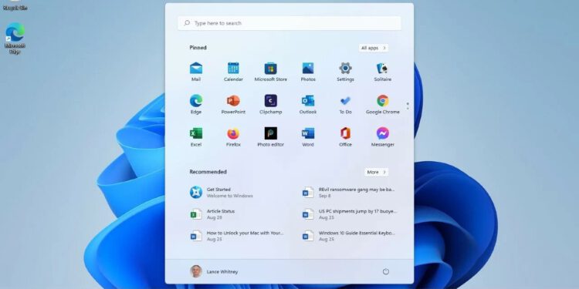Image resolution: width=579 pixels, height=289 pixels.
Task: Open How to Unlock your Mac document
Action: [237, 236]
